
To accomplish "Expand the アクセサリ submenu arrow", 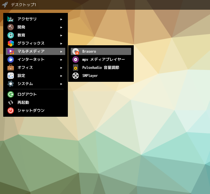I will (61, 19).
